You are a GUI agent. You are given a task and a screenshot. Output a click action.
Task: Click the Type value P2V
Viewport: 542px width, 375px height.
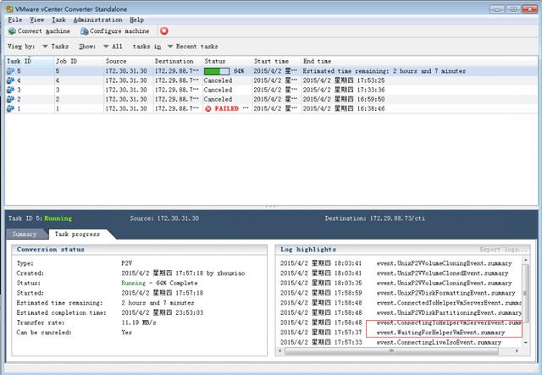coord(126,263)
